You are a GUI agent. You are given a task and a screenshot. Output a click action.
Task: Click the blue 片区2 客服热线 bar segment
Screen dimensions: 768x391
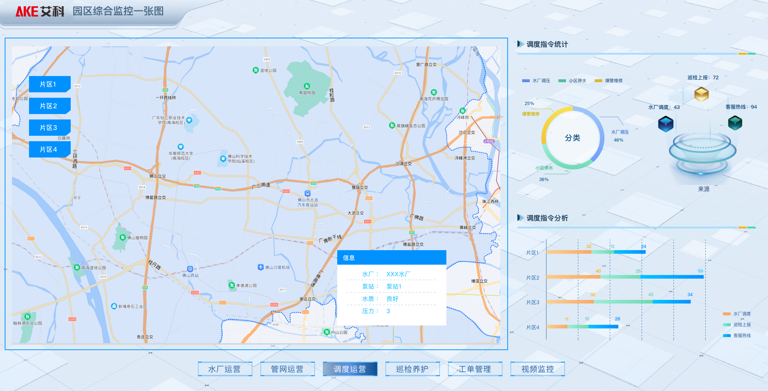click(672, 277)
